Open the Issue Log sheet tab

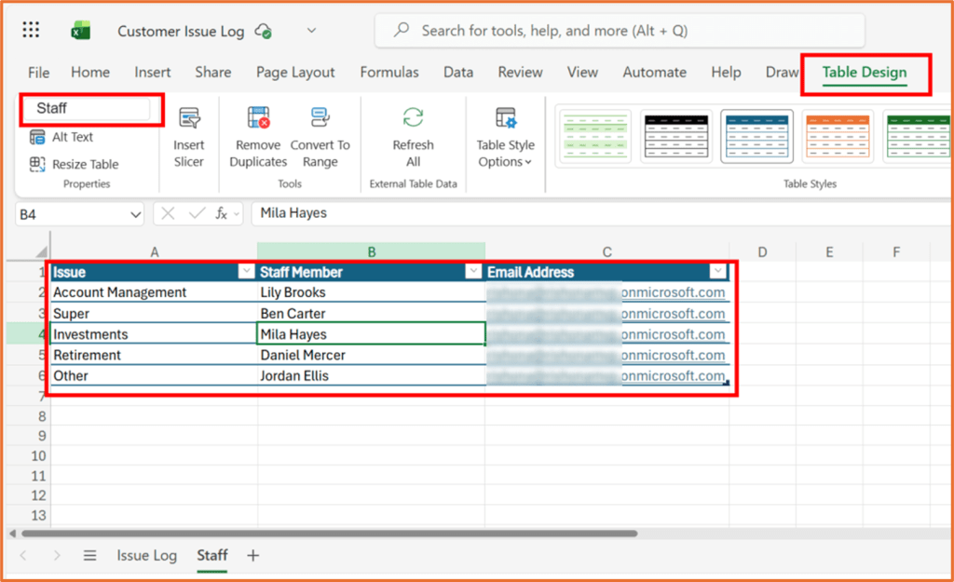pyautogui.click(x=146, y=555)
